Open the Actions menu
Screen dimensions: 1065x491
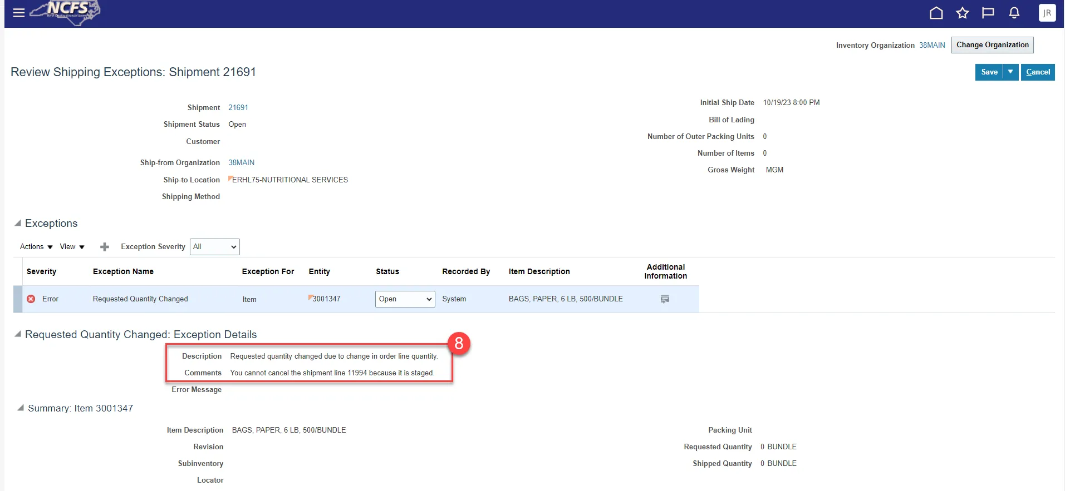coord(36,247)
